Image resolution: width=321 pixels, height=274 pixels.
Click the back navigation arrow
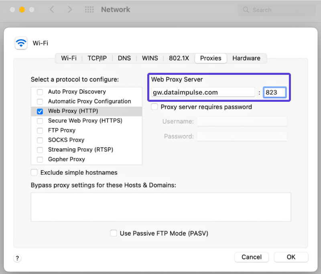tap(52, 9)
